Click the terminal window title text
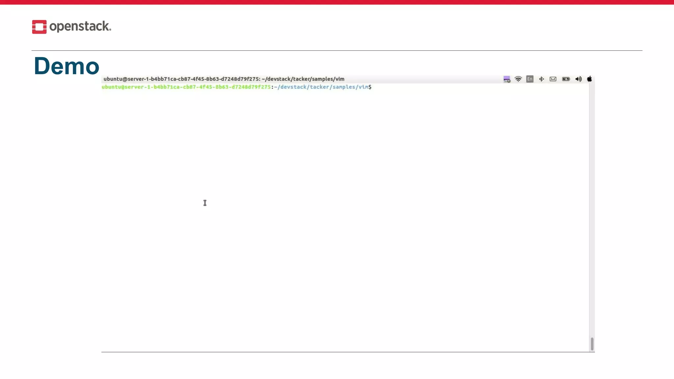 click(224, 79)
